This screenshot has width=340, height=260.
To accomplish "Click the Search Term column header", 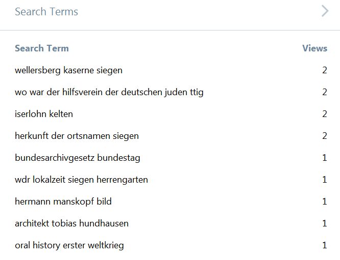I will click(x=42, y=48).
